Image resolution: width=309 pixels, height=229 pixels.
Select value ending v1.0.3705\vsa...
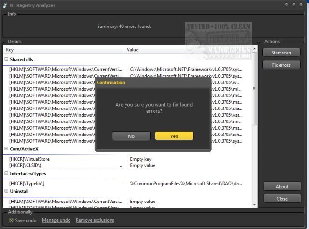coord(227,115)
